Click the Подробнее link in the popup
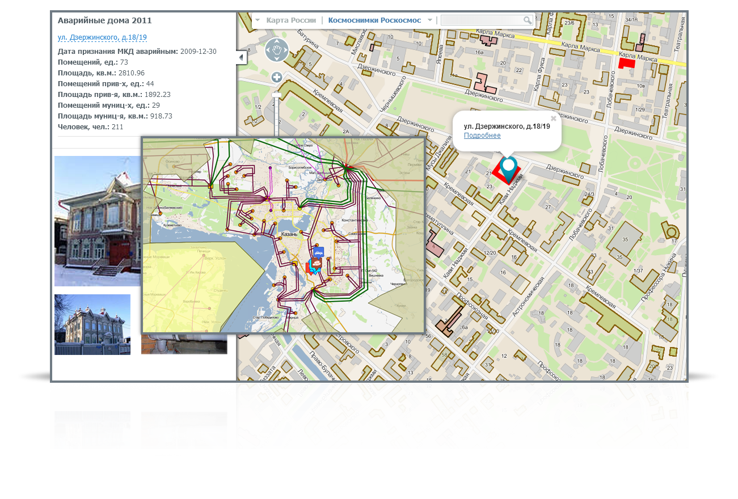 [482, 136]
